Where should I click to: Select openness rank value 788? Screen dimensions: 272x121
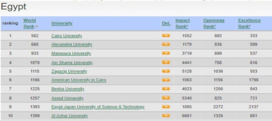coord(218,62)
